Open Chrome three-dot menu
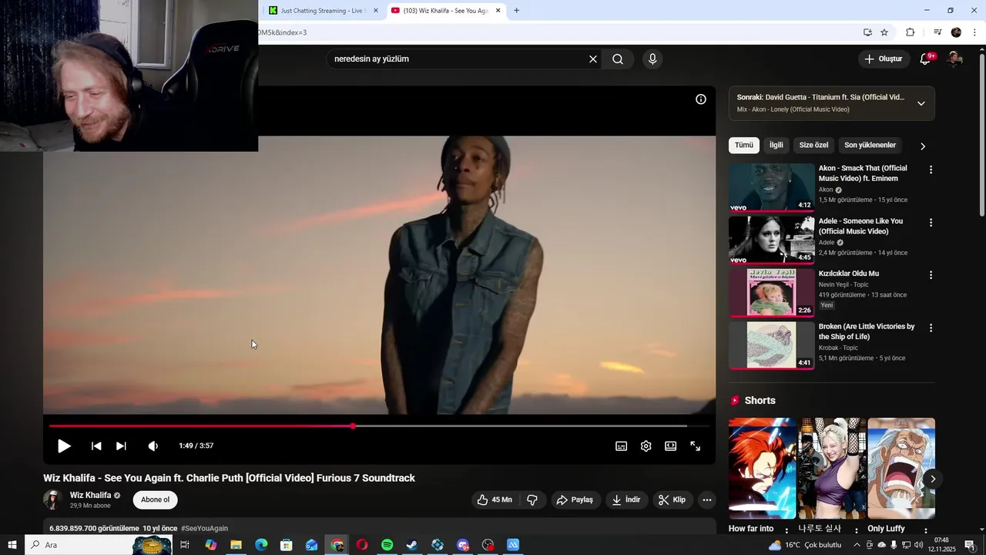Screen dimensions: 986x555 pyautogui.click(x=974, y=32)
